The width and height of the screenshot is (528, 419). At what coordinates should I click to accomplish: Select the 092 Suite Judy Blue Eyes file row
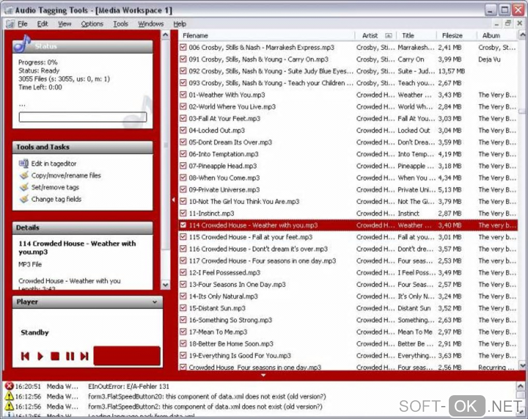pos(348,71)
